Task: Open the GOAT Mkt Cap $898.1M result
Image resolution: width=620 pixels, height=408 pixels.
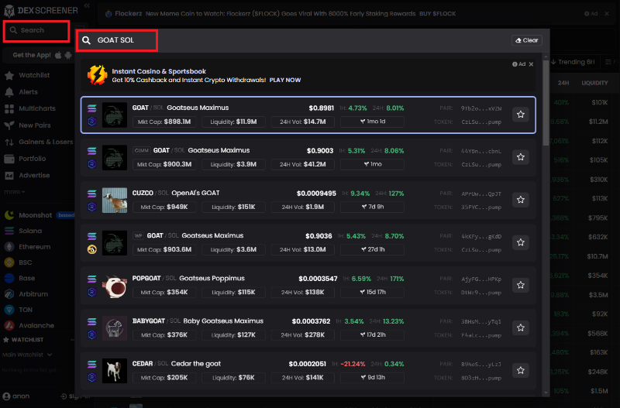Action: (308, 115)
